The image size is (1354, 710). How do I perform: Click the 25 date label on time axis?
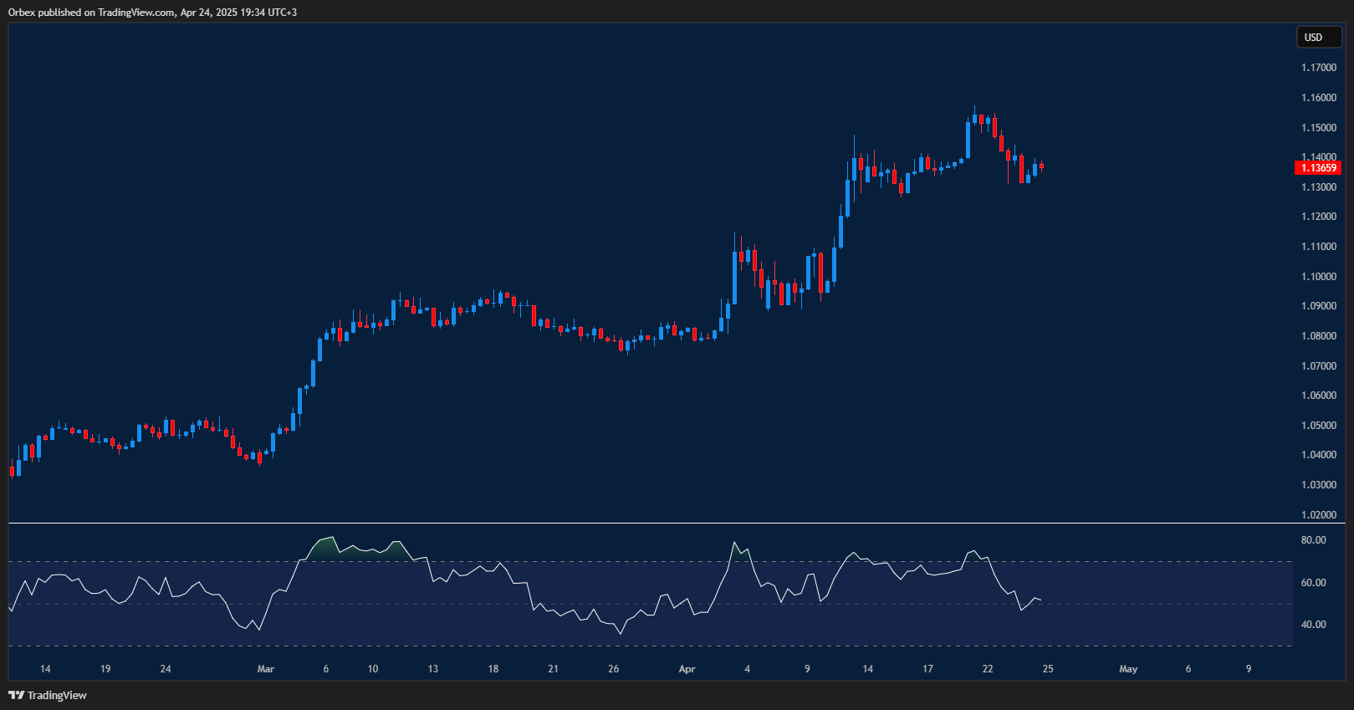(x=1048, y=669)
